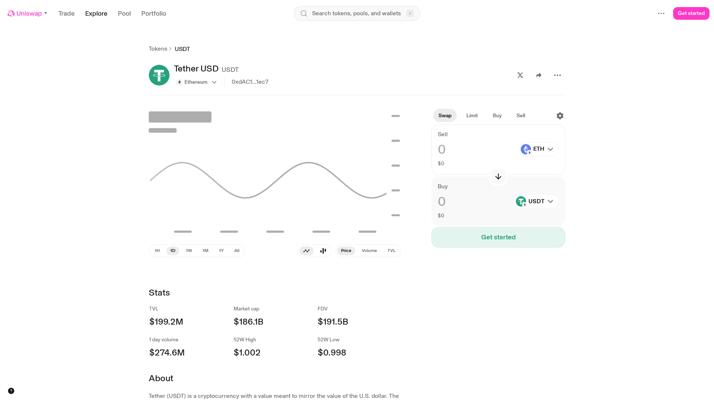
Task: Open the USDT token selector
Action: click(x=536, y=201)
